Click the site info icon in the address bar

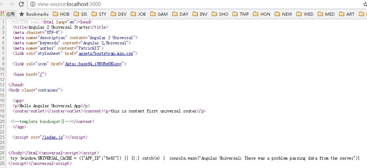tap(33, 4)
